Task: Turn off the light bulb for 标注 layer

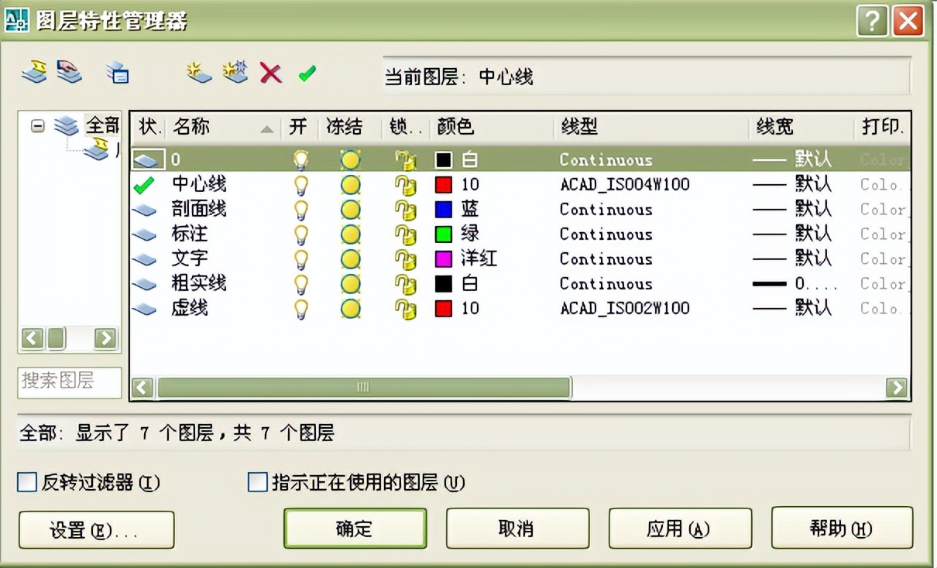Action: [301, 234]
